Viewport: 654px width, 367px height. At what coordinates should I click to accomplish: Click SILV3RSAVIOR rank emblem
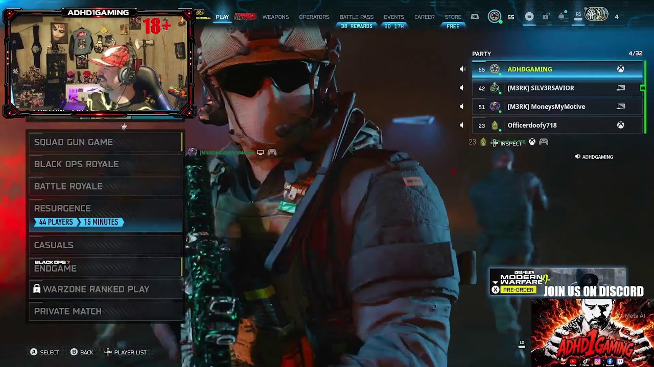pyautogui.click(x=495, y=88)
